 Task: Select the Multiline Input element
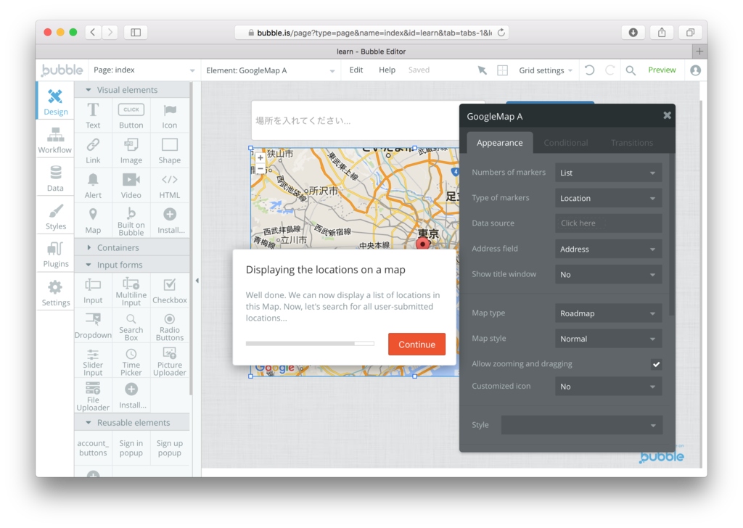131,292
